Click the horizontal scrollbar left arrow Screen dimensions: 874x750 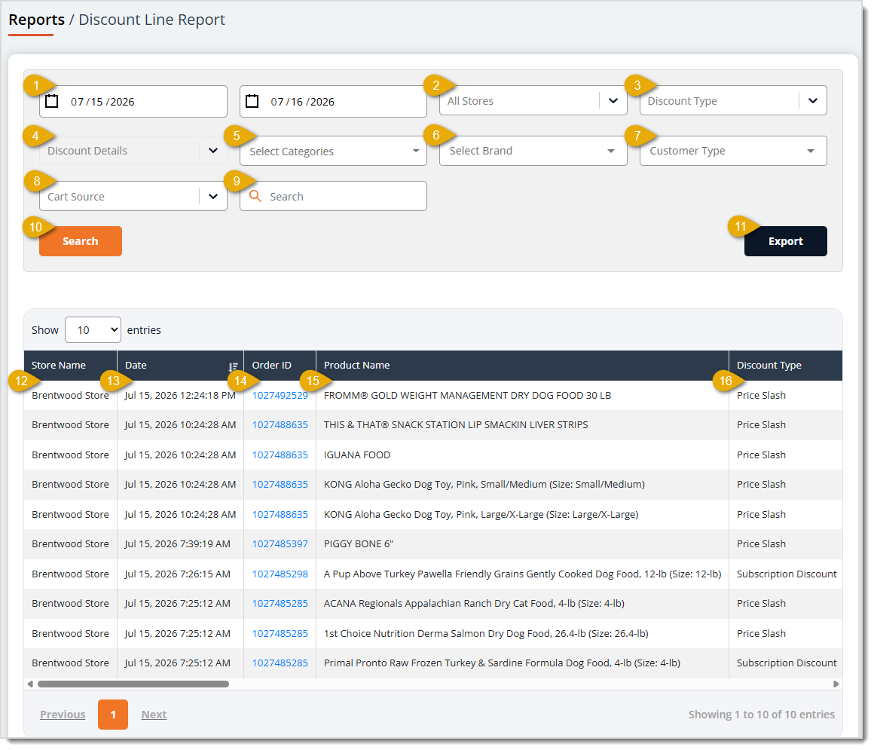[x=30, y=684]
